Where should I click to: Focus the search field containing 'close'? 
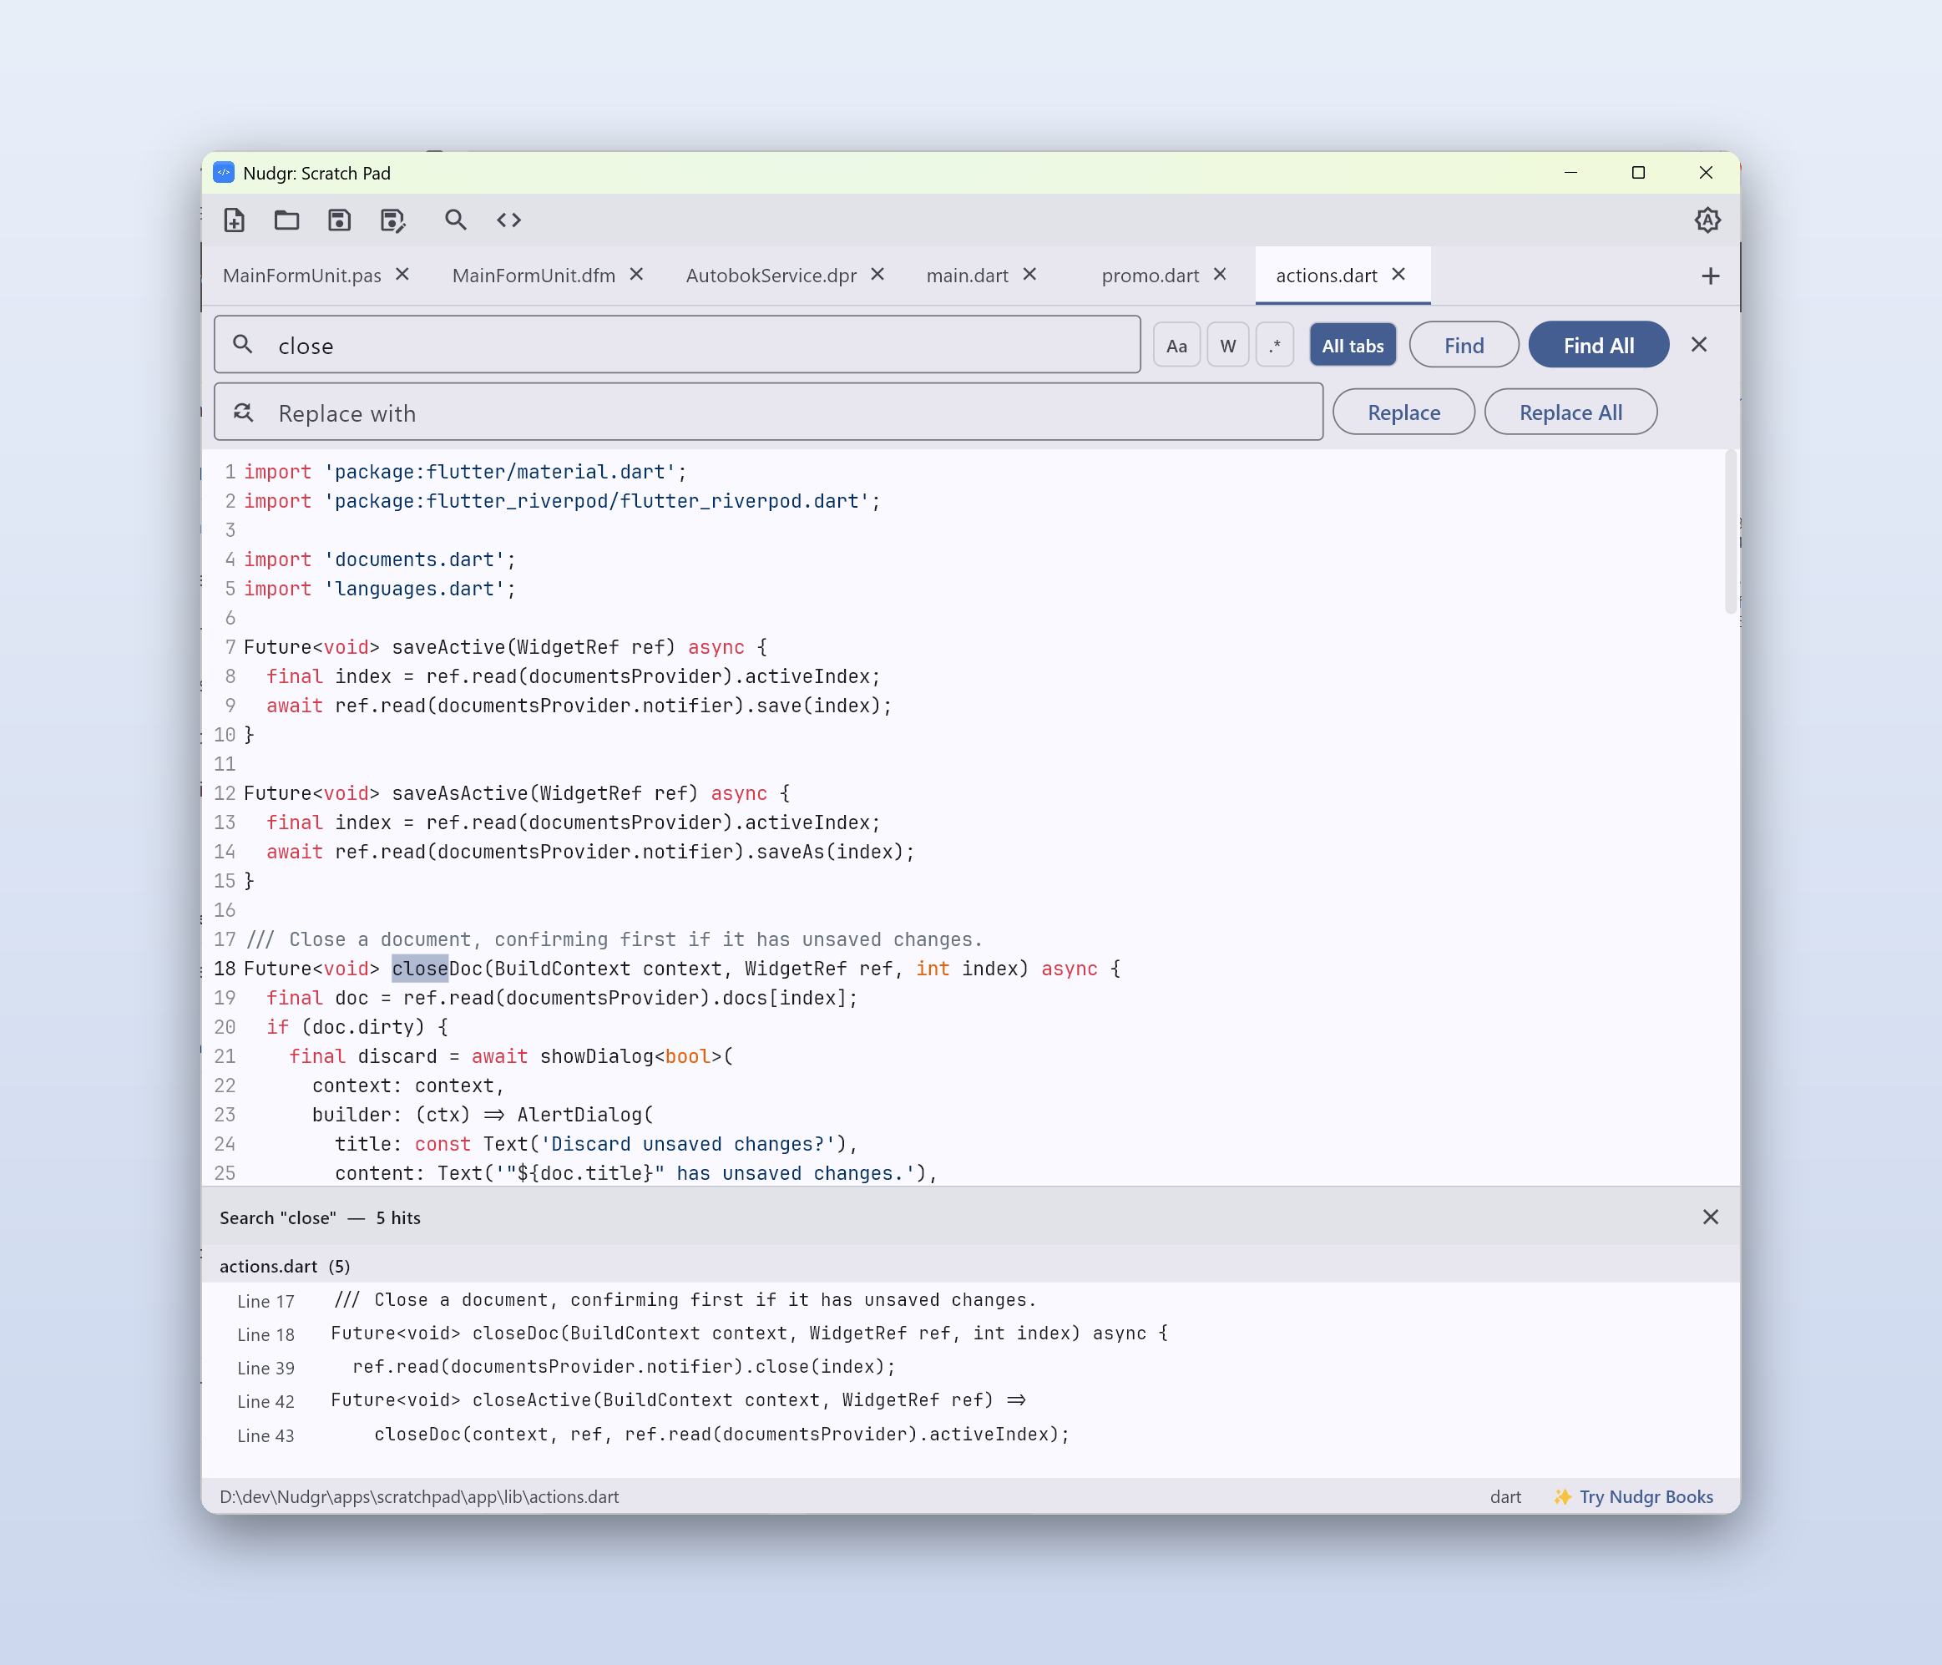(x=677, y=345)
